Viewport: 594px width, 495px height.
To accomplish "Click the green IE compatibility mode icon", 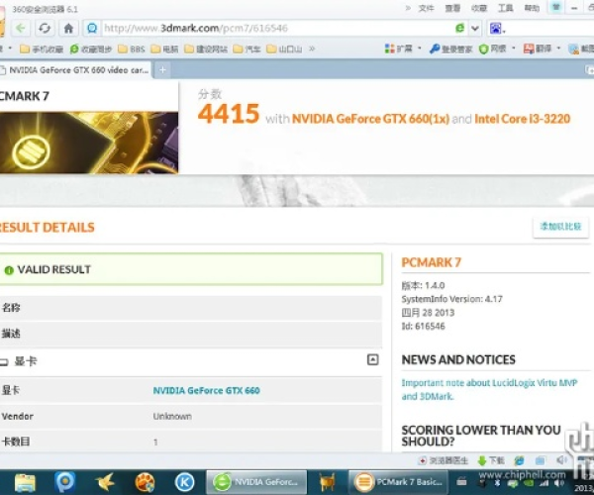I will (460, 28).
